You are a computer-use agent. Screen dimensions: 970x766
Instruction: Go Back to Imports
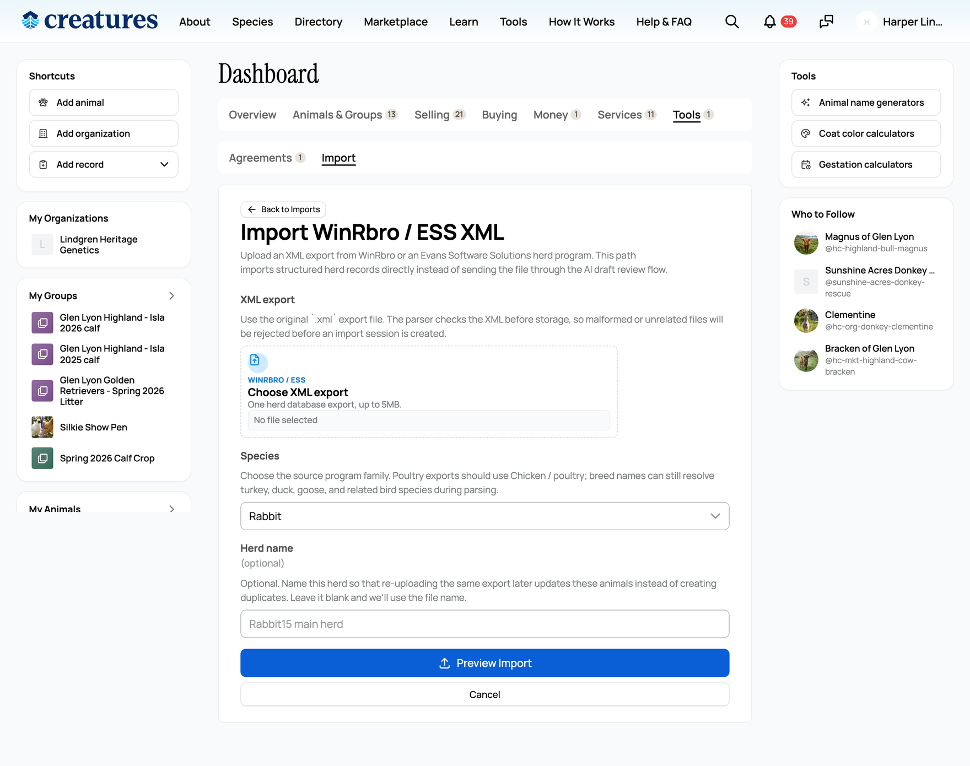[283, 209]
